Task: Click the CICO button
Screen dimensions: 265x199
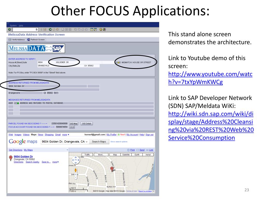Action: [72, 127]
